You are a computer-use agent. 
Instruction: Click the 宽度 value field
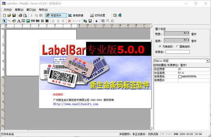(177, 34)
